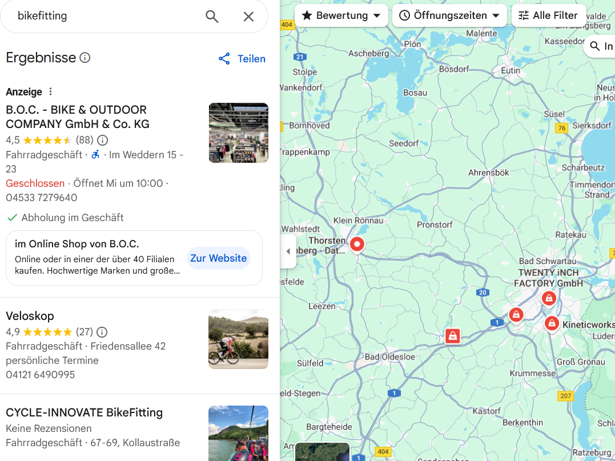This screenshot has height=461, width=615.
Task: Click the Bornhöved map label
Action: 309,126
